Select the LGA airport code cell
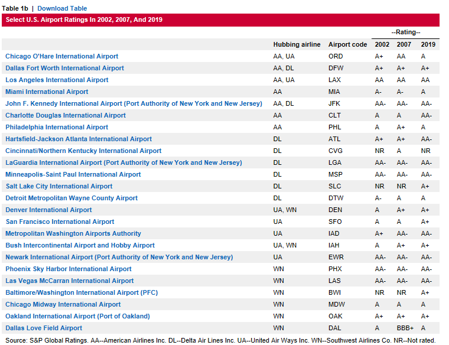This screenshot has width=449, height=345. [335, 162]
